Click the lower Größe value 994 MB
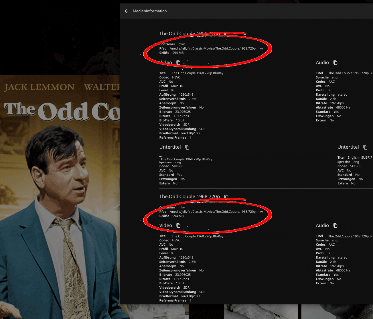373x319 pixels. 178,216
